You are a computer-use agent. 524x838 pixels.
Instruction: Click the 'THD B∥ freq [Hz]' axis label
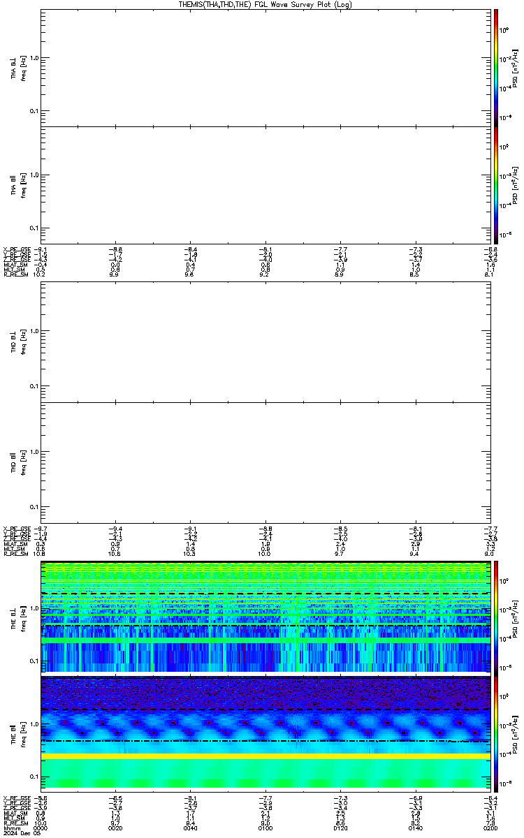(18, 462)
